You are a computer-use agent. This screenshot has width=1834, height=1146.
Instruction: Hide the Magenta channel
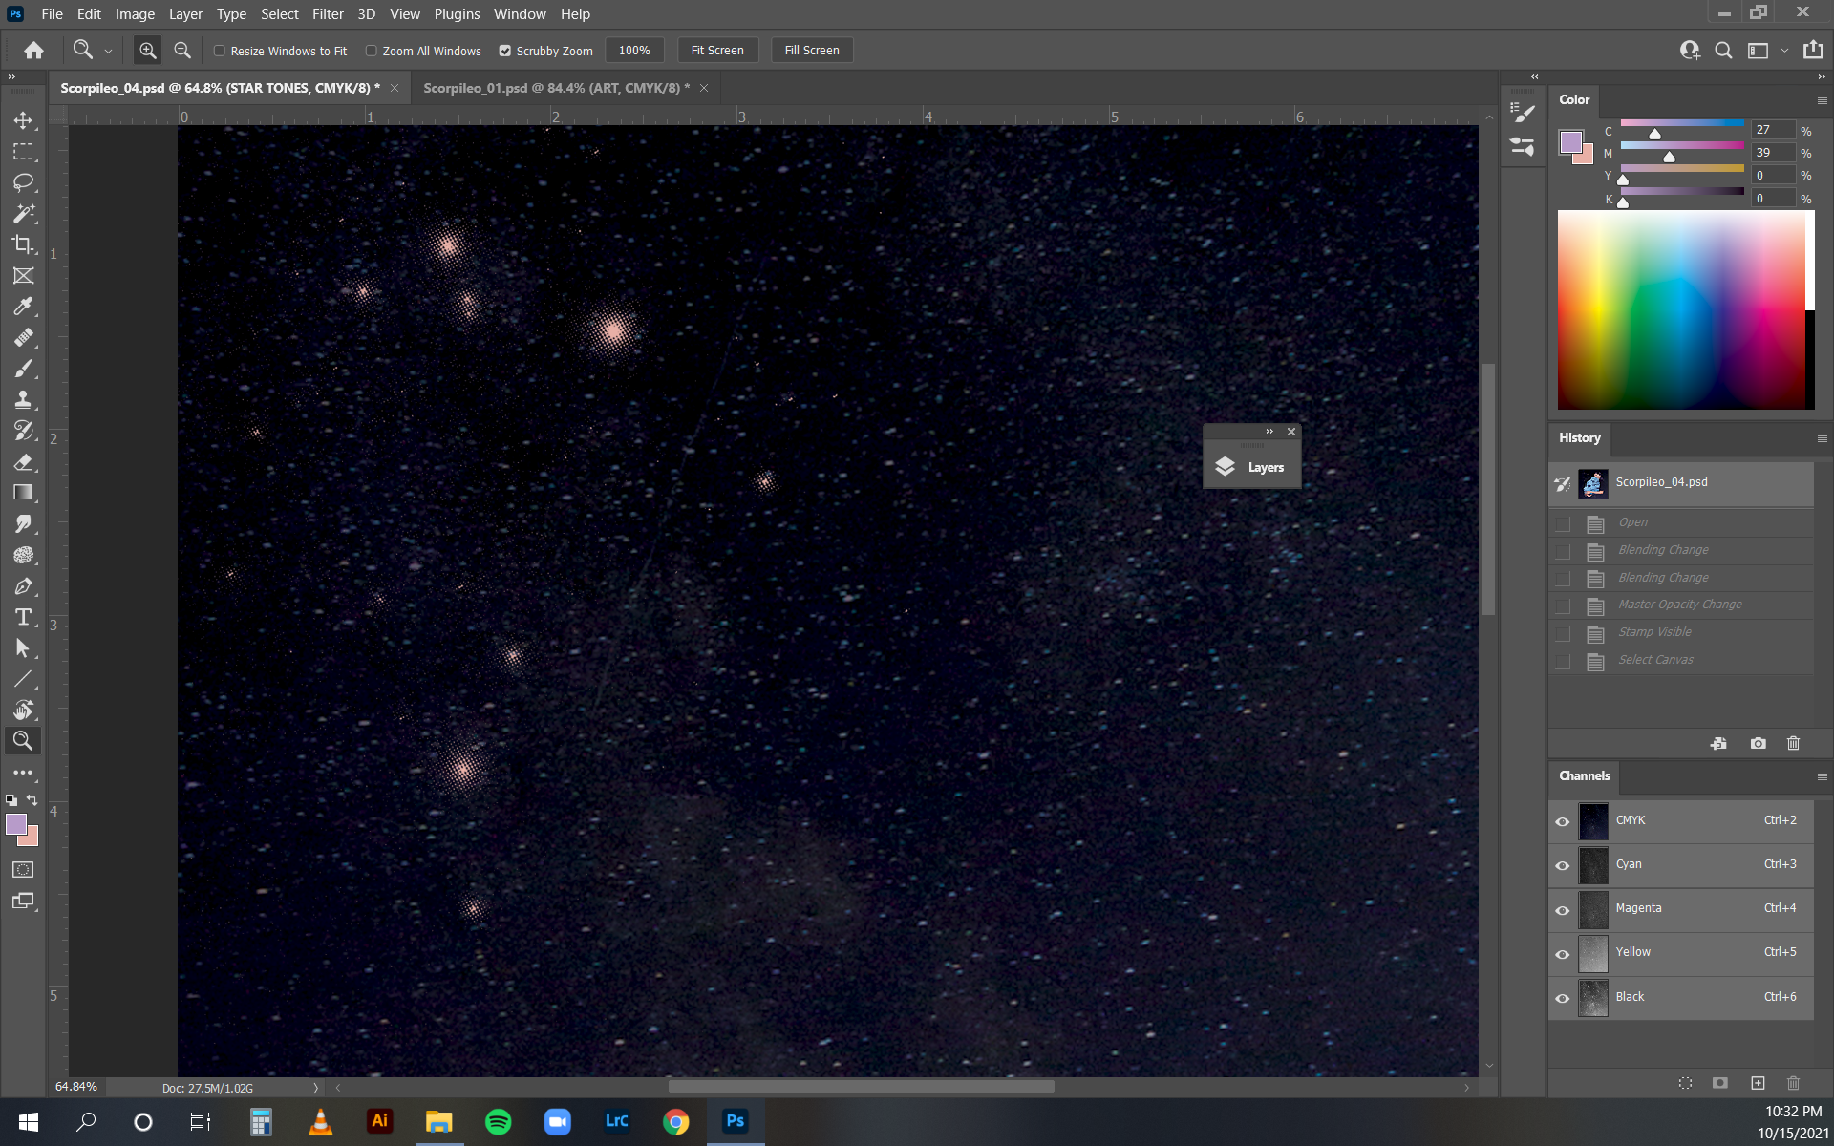(x=1563, y=909)
